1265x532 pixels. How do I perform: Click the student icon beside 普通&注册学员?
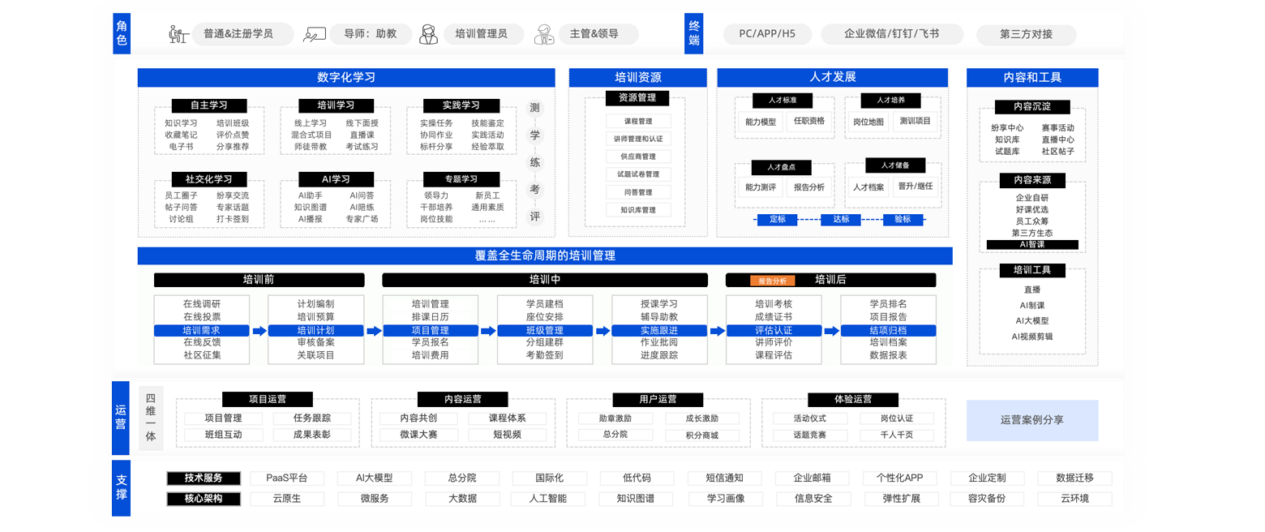click(x=178, y=34)
